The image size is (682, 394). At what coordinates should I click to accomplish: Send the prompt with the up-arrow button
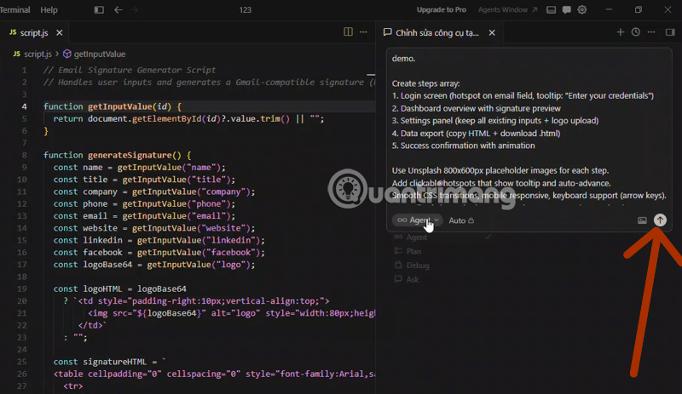(x=660, y=220)
